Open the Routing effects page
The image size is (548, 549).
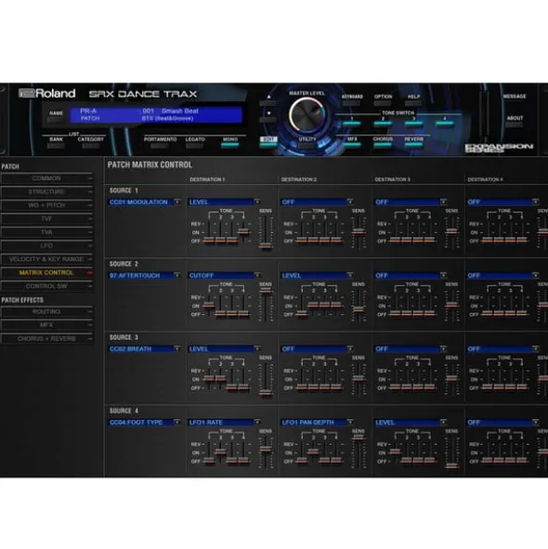46,311
